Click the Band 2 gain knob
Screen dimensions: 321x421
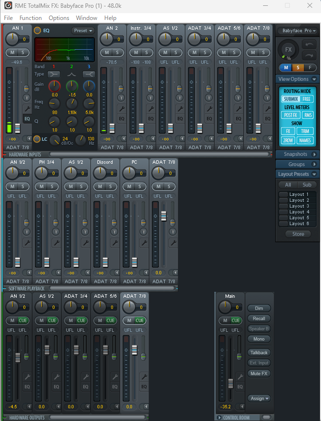72,86
